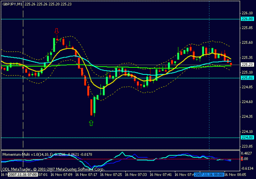
Task: Click the 224.35 price scale value
Action: click(x=247, y=116)
